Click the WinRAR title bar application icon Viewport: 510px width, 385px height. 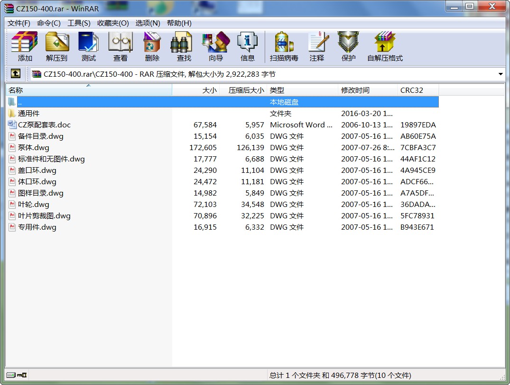click(x=9, y=9)
